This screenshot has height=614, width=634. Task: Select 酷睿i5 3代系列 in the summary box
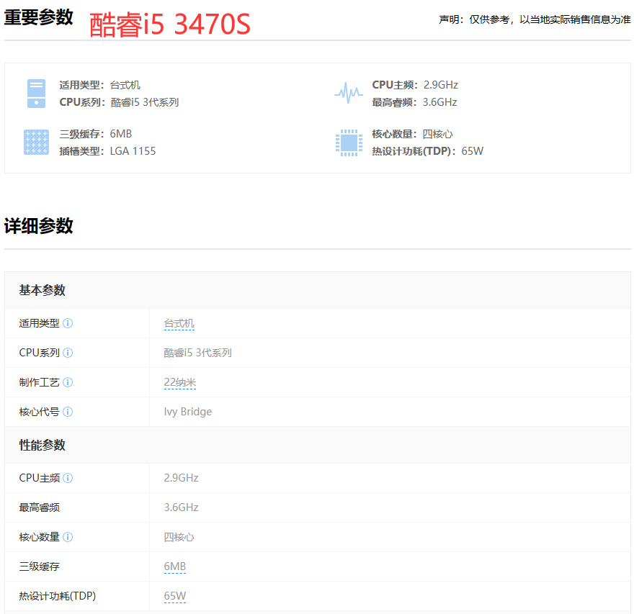(x=145, y=102)
